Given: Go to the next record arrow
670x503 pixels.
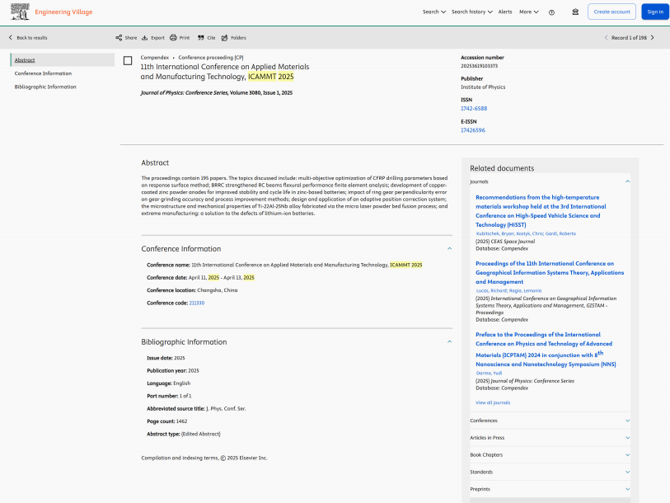Looking at the screenshot, I should [655, 38].
